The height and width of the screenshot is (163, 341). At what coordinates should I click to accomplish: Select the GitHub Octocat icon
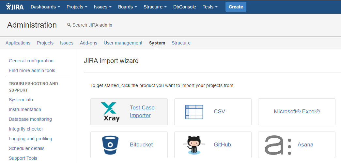click(x=193, y=145)
